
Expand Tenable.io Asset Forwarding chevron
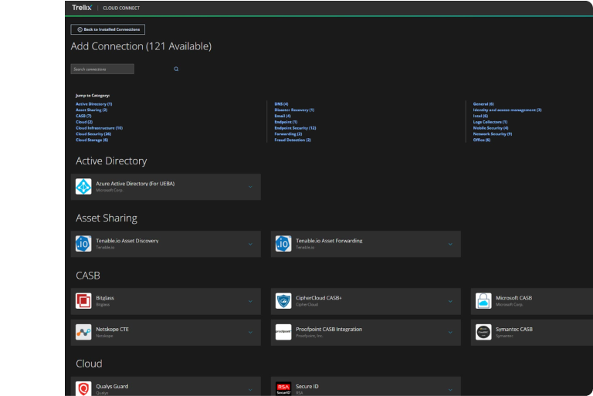[450, 245]
